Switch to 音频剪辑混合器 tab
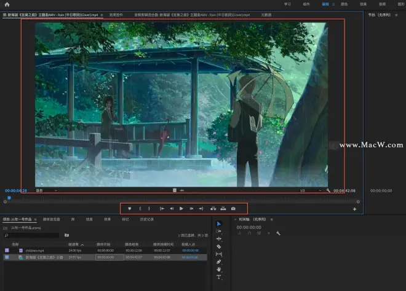Image resolution: width=406 pixels, height=291 pixels. pyautogui.click(x=192, y=15)
